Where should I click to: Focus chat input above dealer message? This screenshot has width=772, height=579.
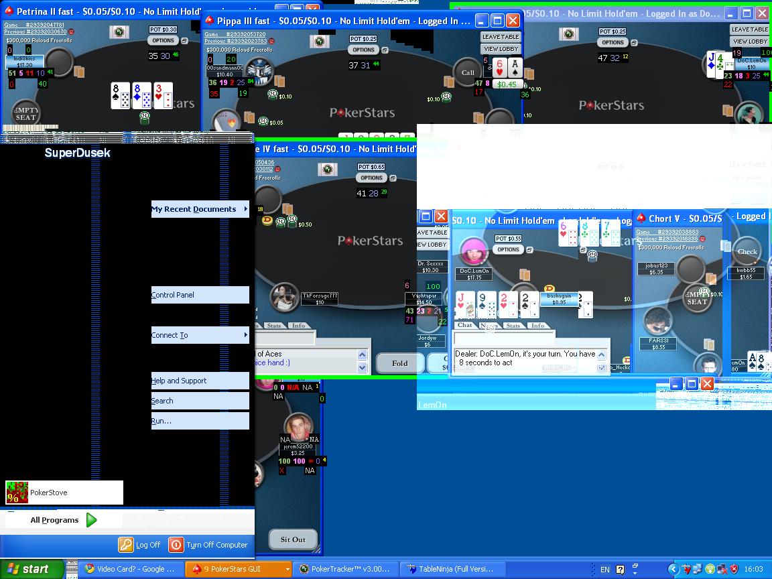point(504,338)
